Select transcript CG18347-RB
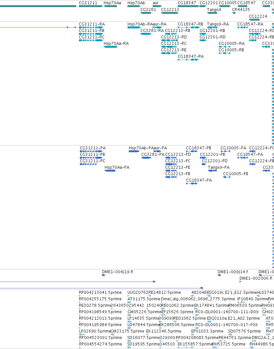The image size is (274, 349). coord(190,24)
